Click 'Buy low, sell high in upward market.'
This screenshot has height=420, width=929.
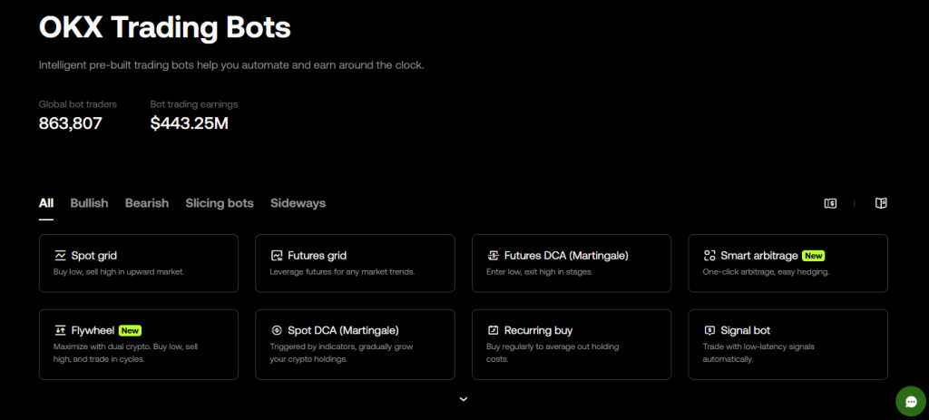point(119,272)
